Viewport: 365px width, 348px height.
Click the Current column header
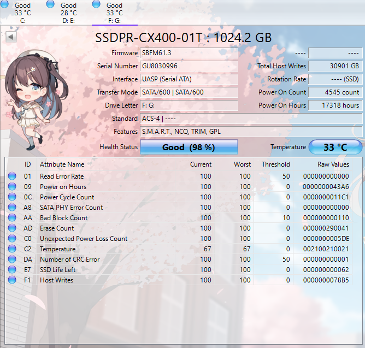point(201,164)
